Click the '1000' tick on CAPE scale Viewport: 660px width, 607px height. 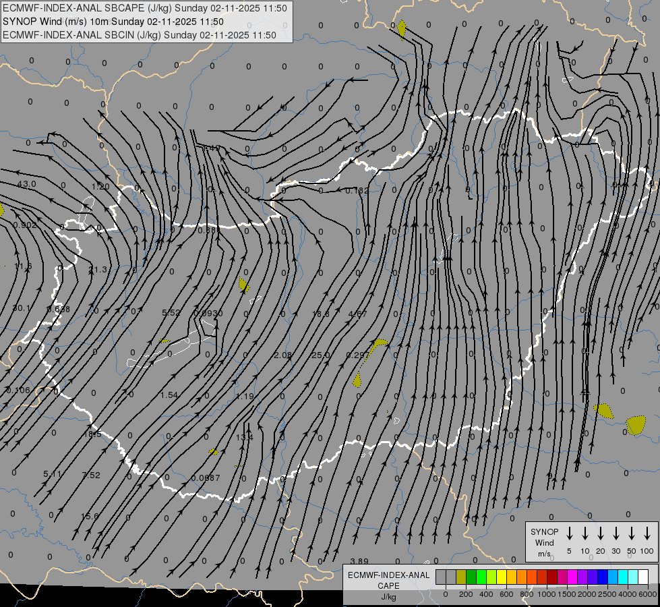[547, 594]
